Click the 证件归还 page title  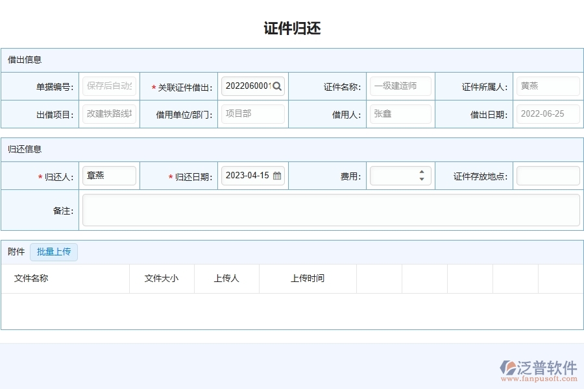tap(292, 28)
